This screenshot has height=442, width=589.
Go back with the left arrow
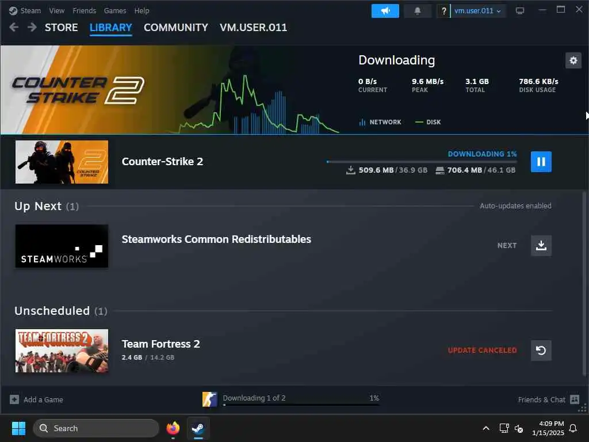14,27
